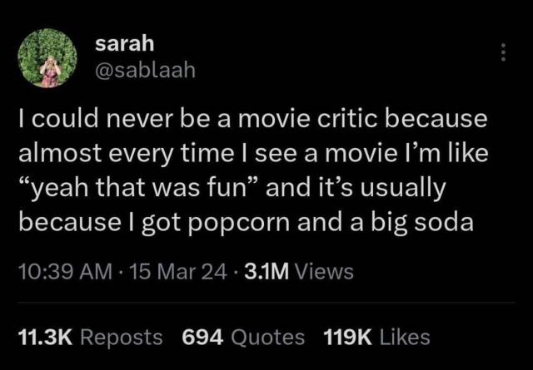The width and height of the screenshot is (533, 370).
Task: Click the 15 Mar 24 date
Action: click(177, 272)
